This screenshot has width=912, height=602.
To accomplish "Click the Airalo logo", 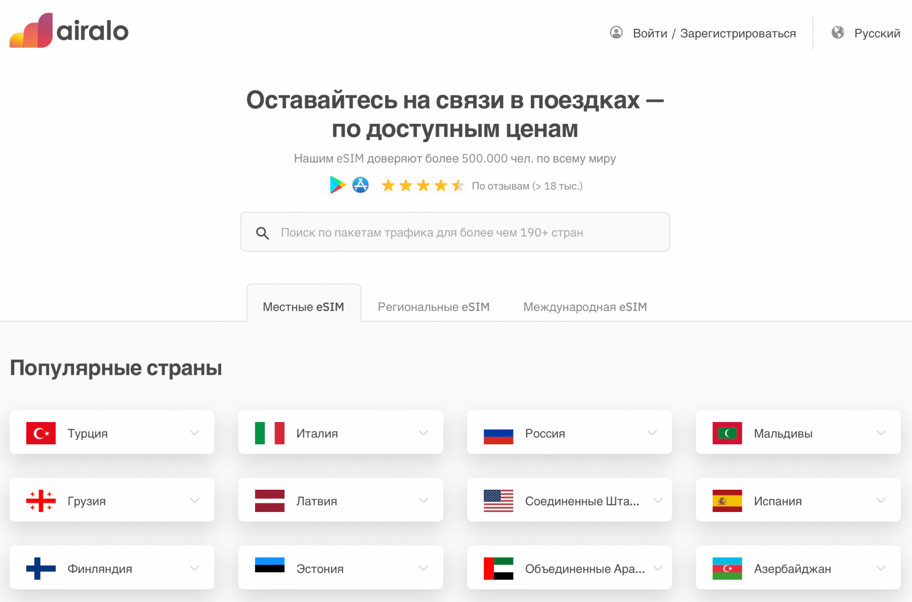I will point(69,30).
